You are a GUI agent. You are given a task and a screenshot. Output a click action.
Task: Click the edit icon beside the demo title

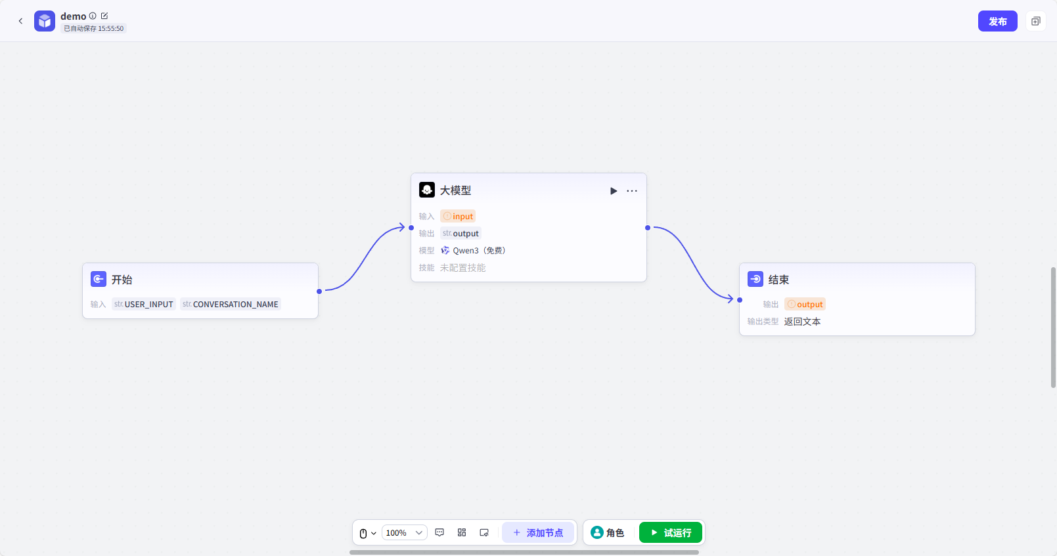104,16
